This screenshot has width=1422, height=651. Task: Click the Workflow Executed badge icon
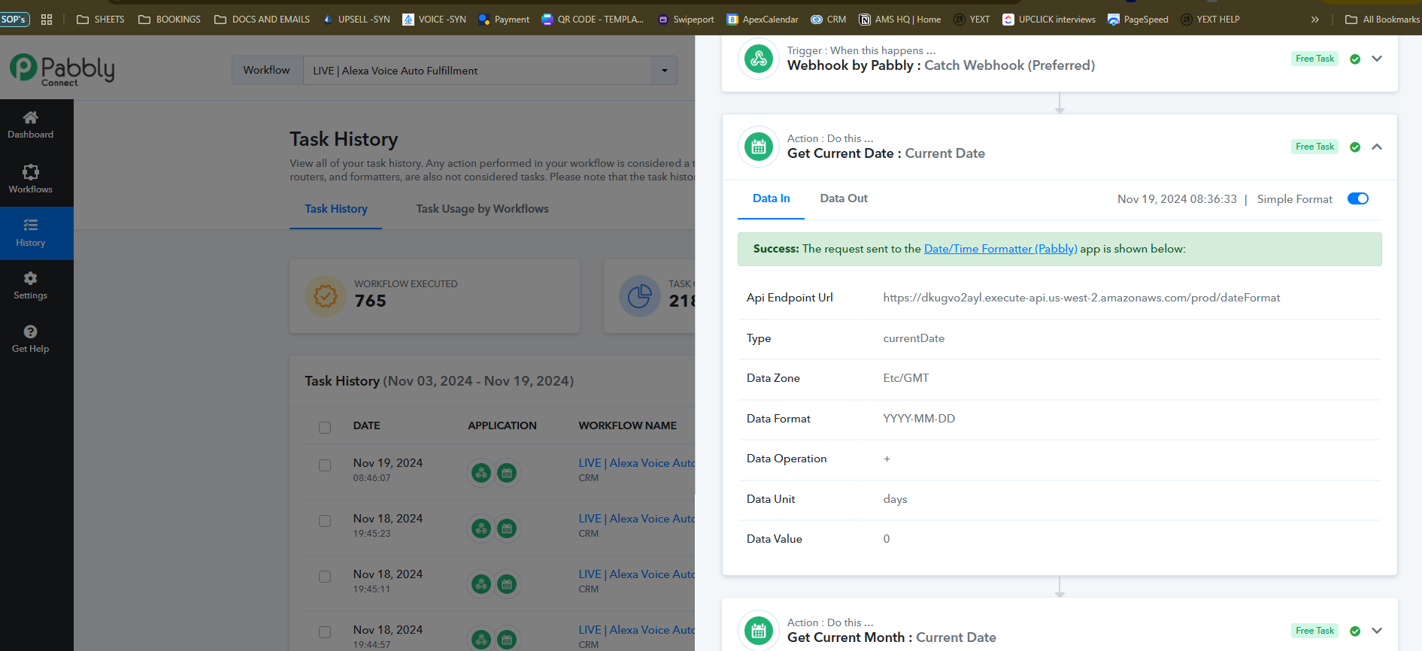pos(325,296)
